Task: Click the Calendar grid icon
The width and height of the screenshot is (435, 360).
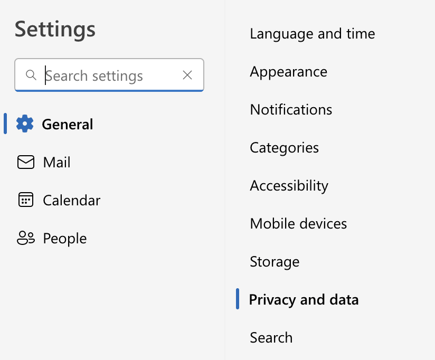Action: [26, 200]
